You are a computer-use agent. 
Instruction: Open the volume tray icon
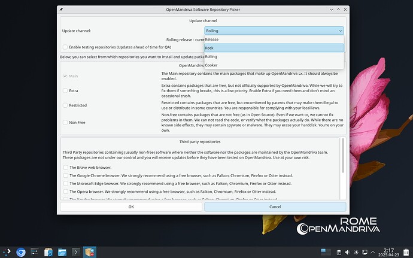click(x=347, y=253)
